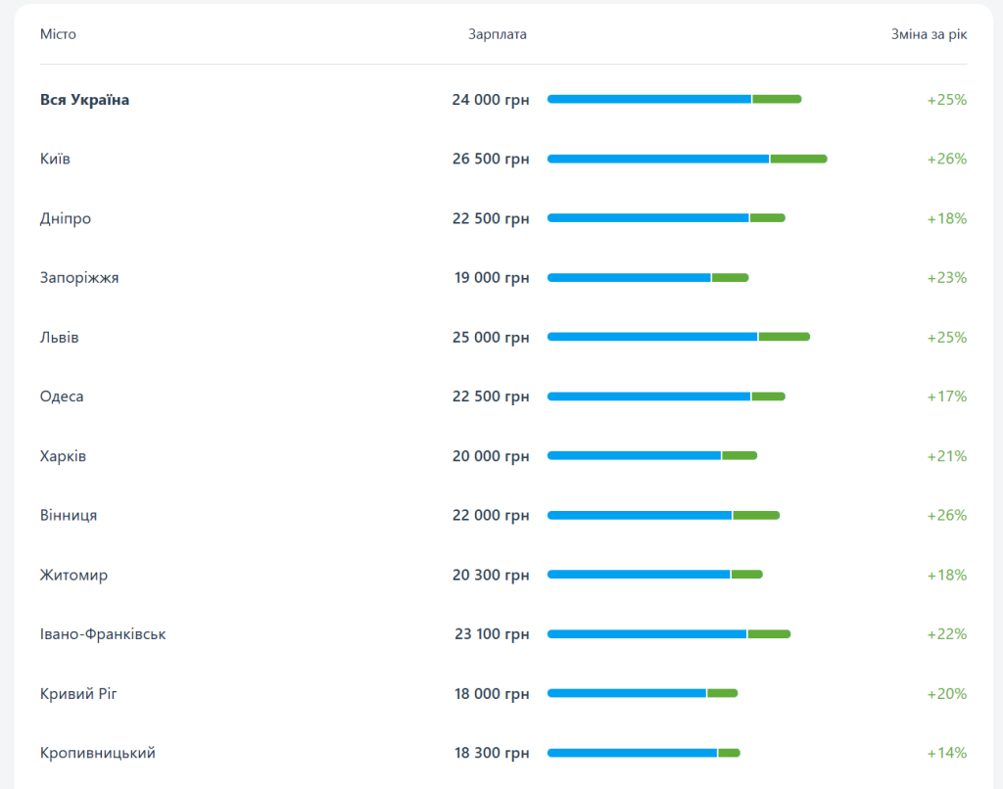This screenshot has height=789, width=1003.
Task: Click the Кривий Ріг row label
Action: [x=78, y=694]
